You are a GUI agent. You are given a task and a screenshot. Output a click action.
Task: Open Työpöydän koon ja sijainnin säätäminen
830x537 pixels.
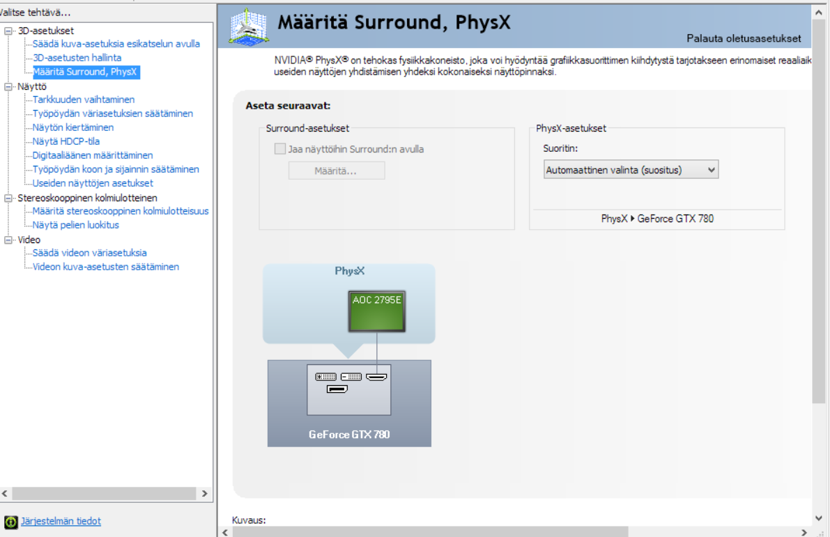[x=116, y=169]
